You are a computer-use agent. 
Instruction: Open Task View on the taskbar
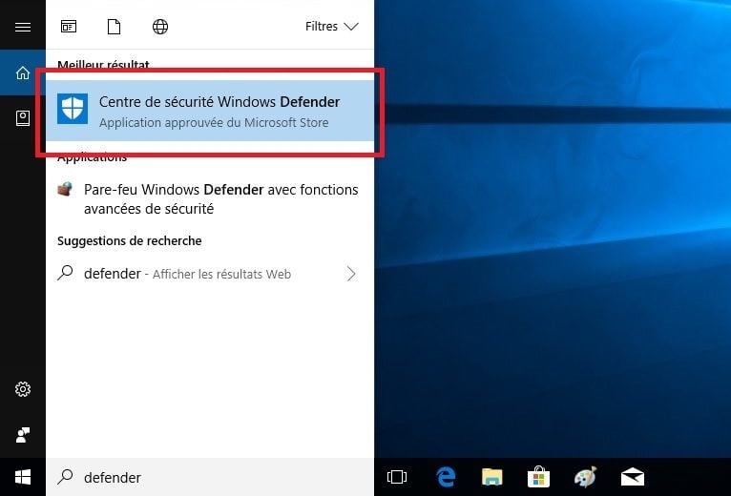(397, 477)
